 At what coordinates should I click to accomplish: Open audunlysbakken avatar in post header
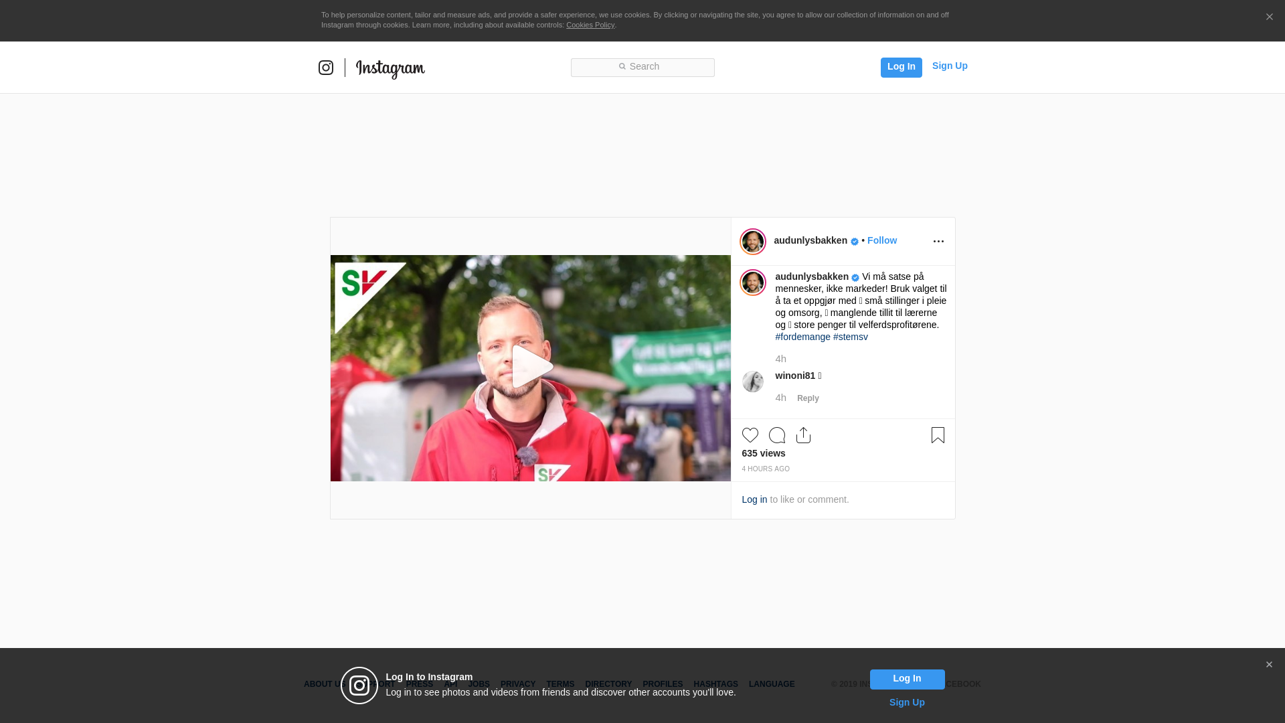[753, 242]
